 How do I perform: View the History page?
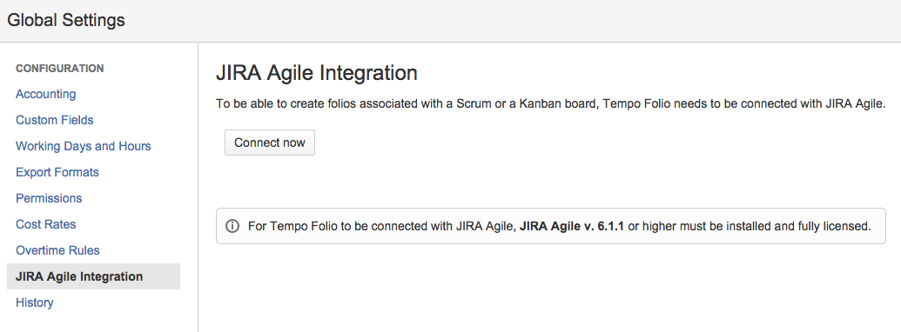35,302
